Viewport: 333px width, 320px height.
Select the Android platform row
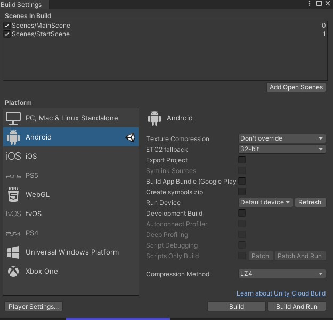point(71,137)
